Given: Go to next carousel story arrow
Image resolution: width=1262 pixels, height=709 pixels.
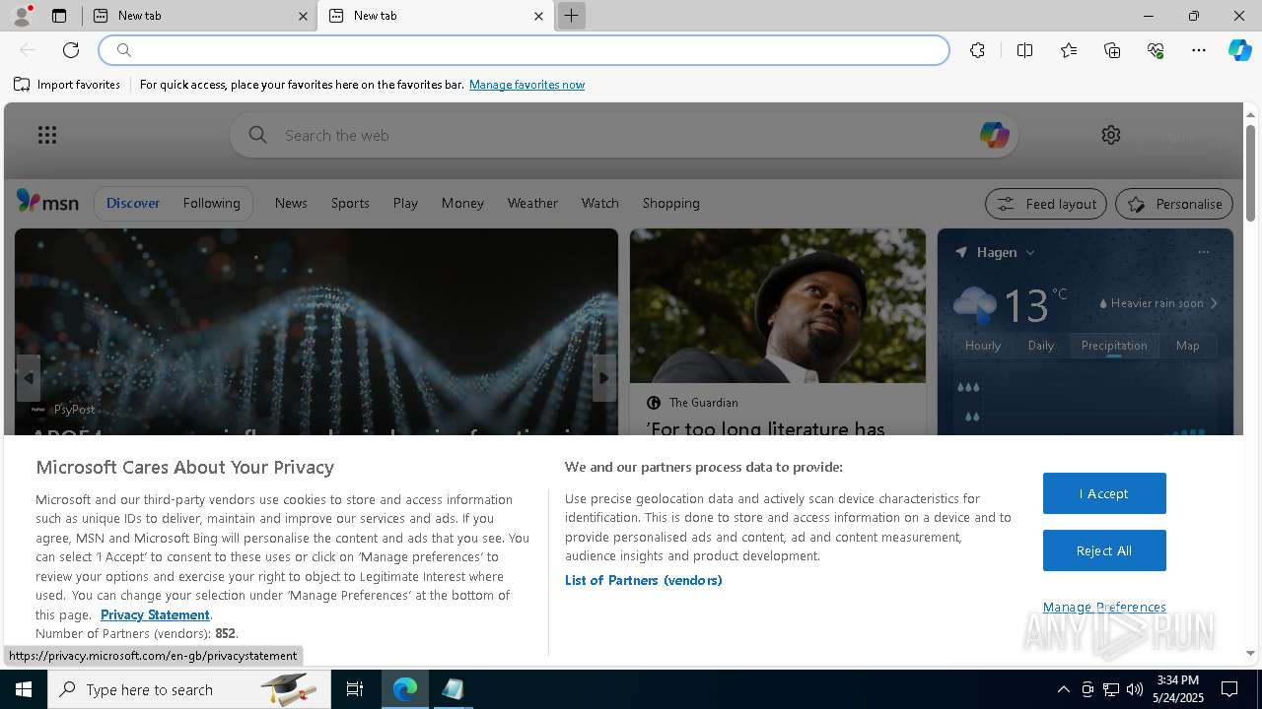Looking at the screenshot, I should 604,378.
